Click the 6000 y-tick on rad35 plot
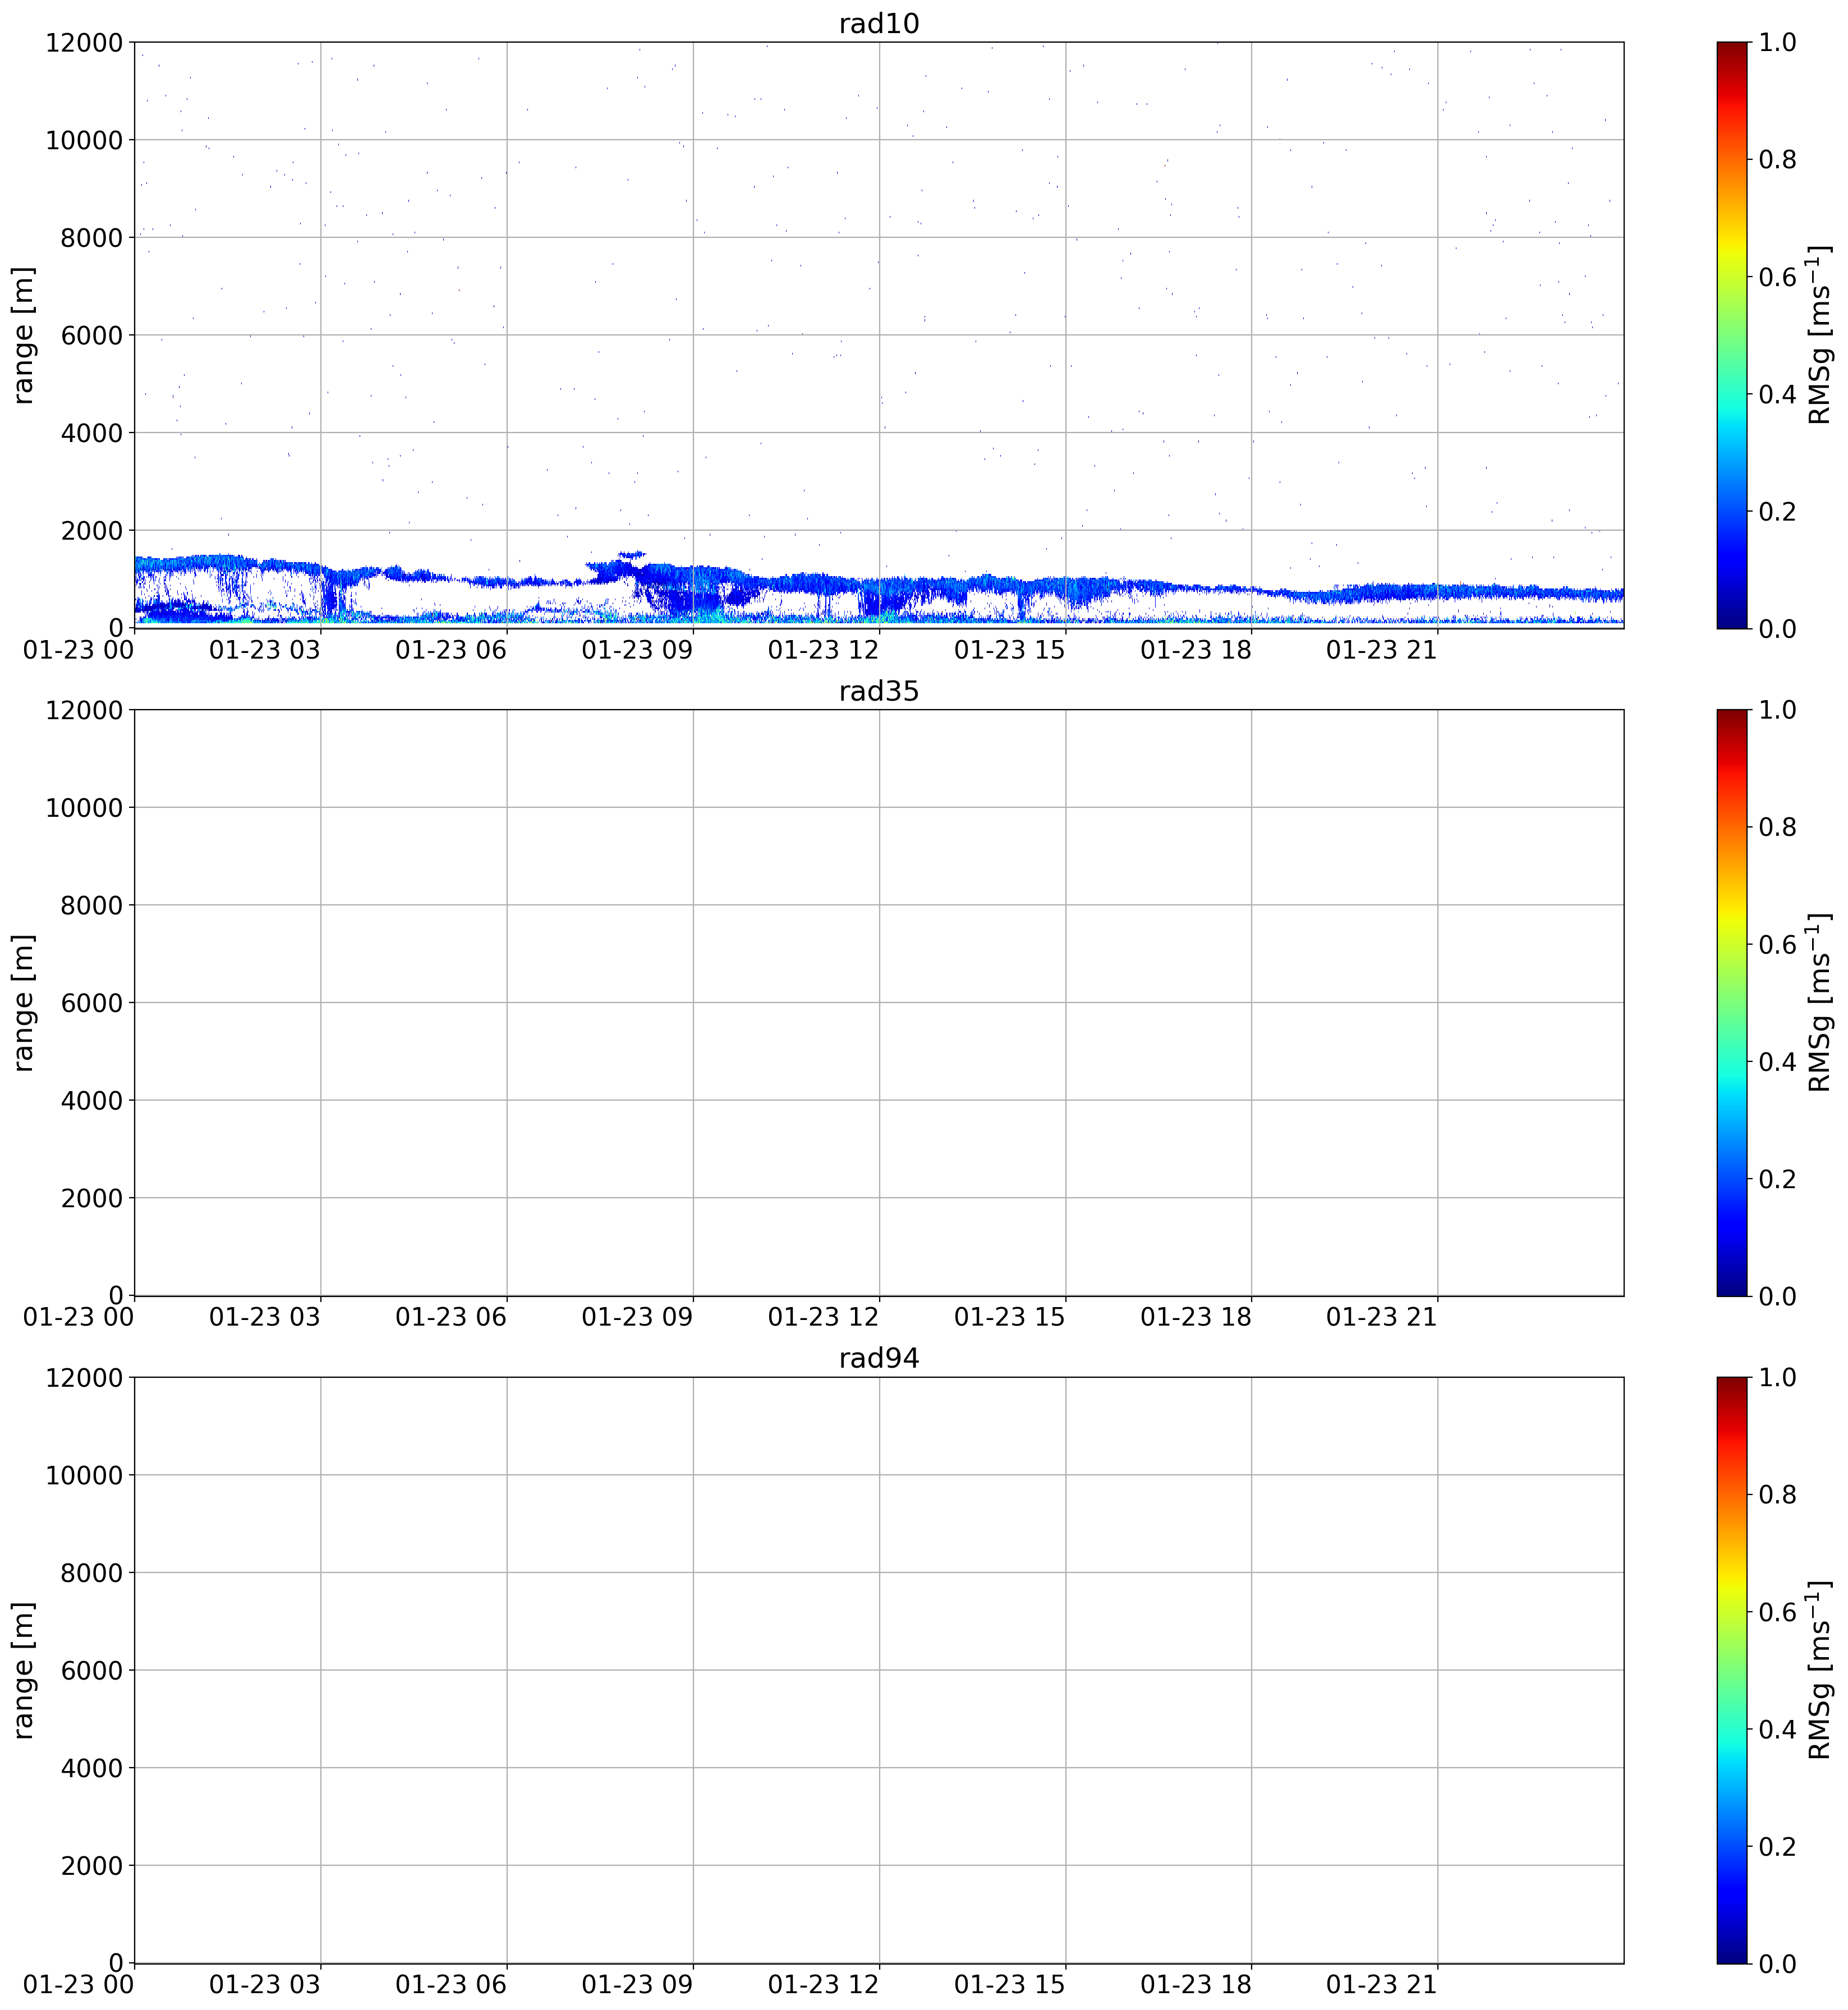This screenshot has width=1848, height=2010. (x=91, y=1003)
